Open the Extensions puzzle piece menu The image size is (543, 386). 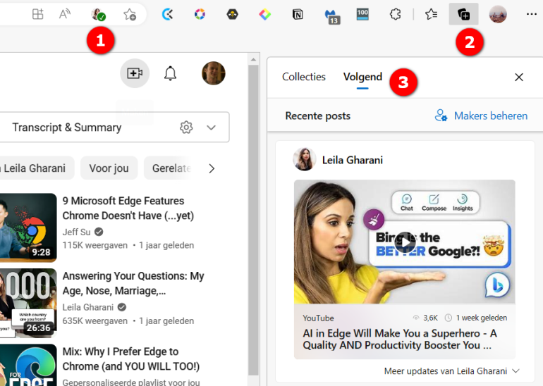click(395, 15)
